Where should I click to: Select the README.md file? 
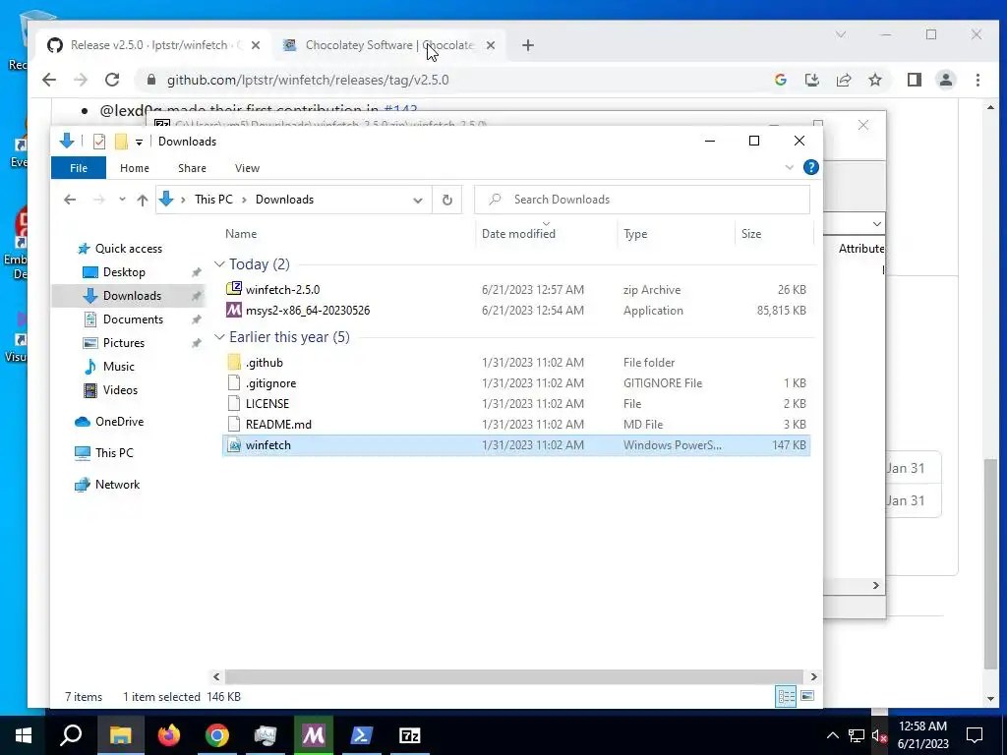[516, 425]
